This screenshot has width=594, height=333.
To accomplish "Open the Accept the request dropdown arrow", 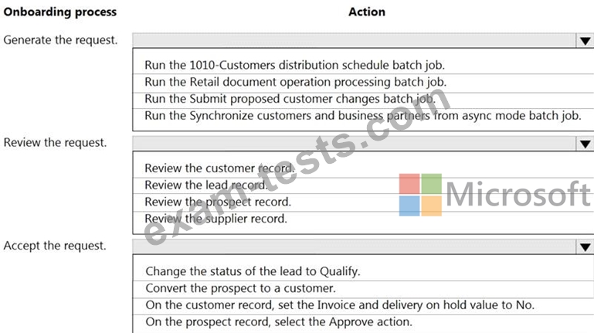I will (585, 246).
